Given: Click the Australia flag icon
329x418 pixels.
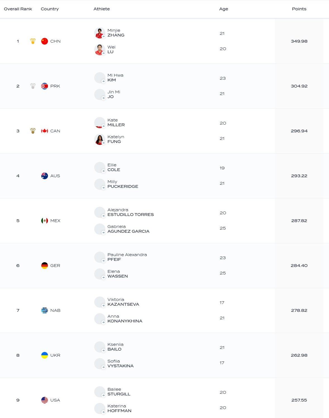Looking at the screenshot, I should 45,176.
